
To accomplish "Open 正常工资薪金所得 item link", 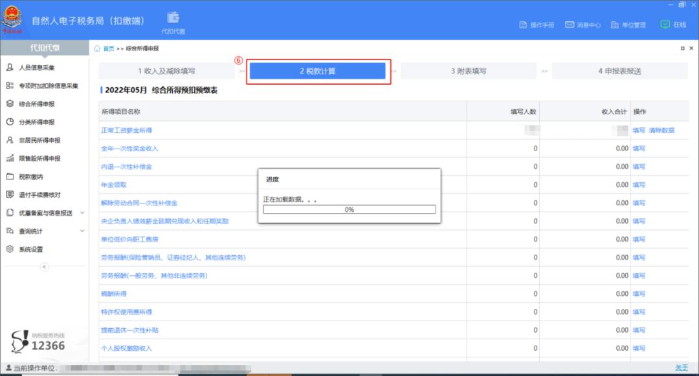I will click(x=126, y=131).
